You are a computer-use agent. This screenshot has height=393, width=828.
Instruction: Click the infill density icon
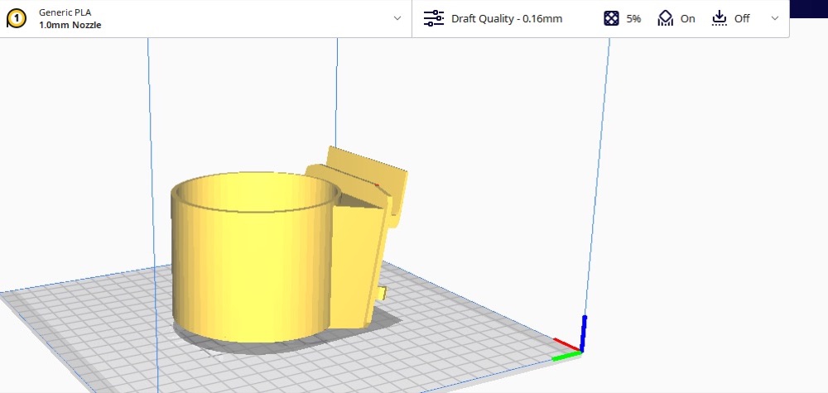pos(611,18)
